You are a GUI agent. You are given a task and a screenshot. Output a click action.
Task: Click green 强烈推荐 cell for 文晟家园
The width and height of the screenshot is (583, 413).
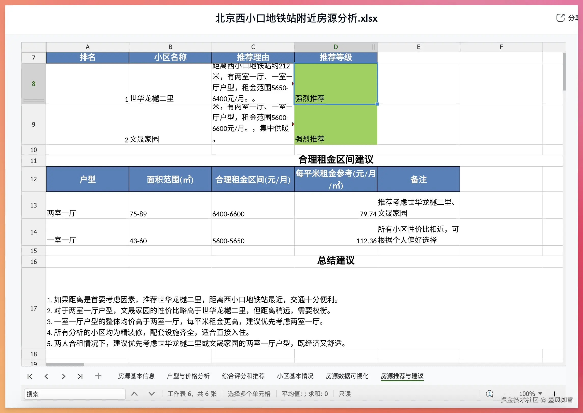pos(336,125)
